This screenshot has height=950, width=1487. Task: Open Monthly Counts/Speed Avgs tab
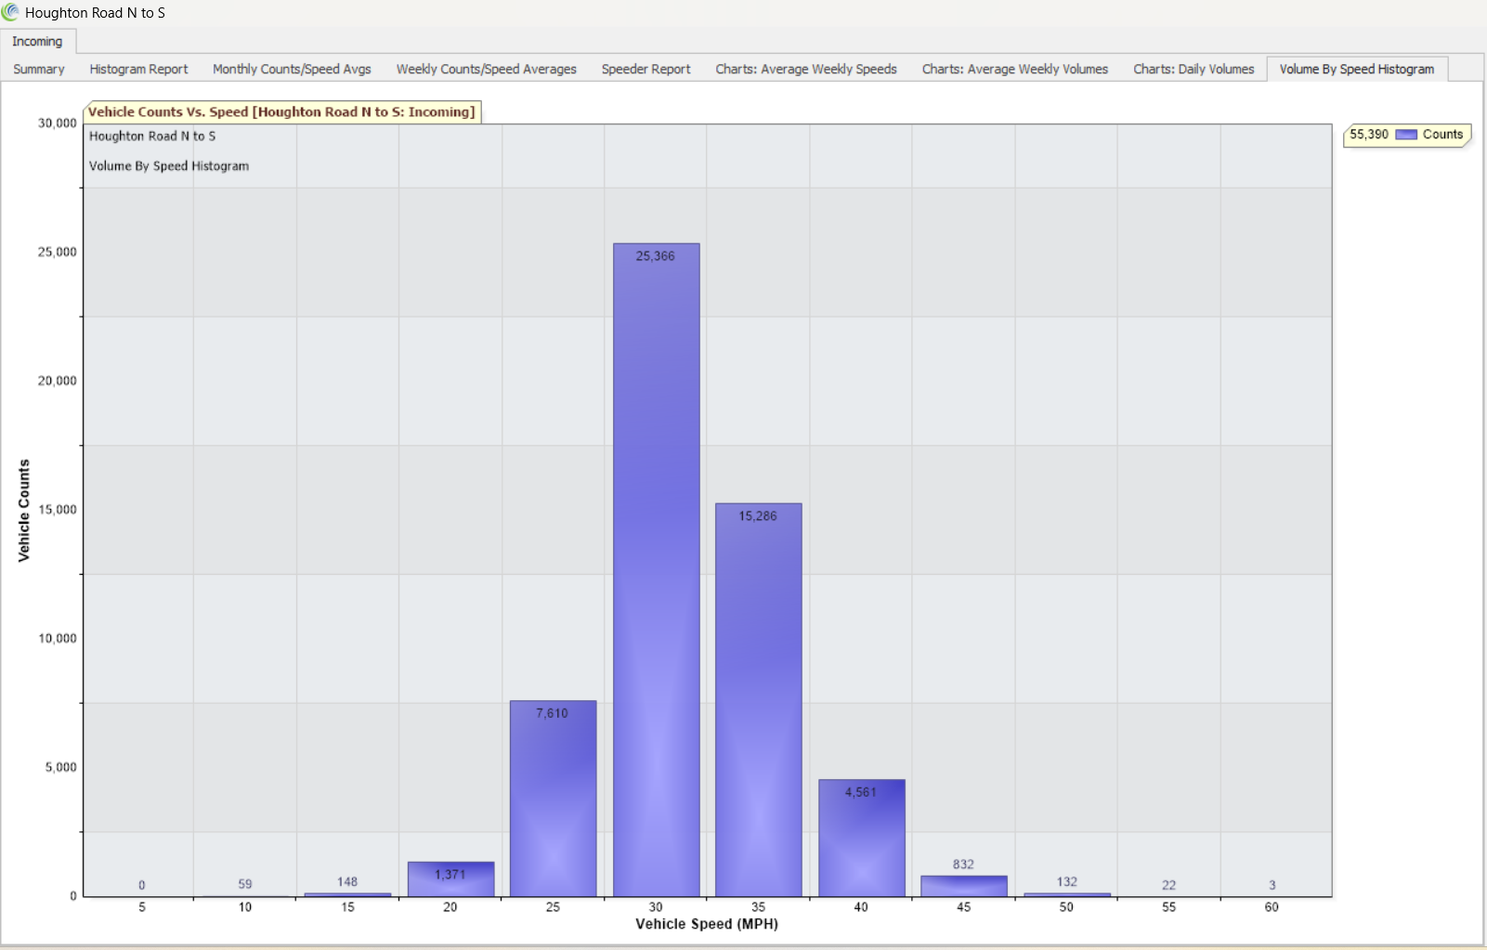tap(292, 70)
